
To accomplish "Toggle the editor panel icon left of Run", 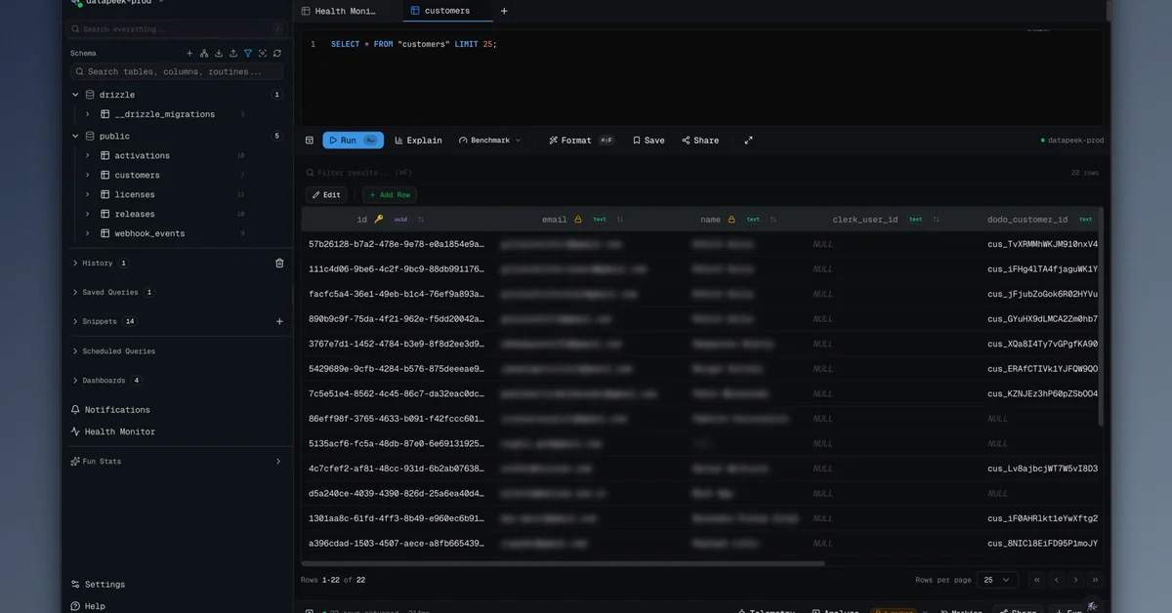I will [310, 141].
